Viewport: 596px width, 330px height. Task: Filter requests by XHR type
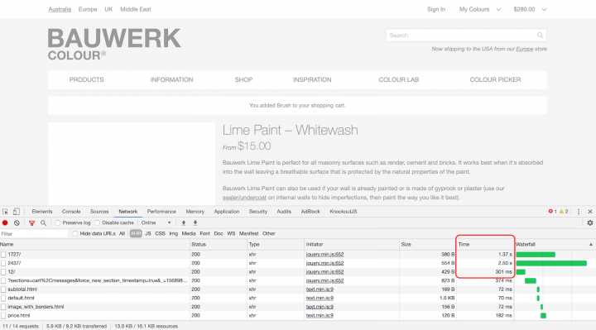tap(136, 233)
